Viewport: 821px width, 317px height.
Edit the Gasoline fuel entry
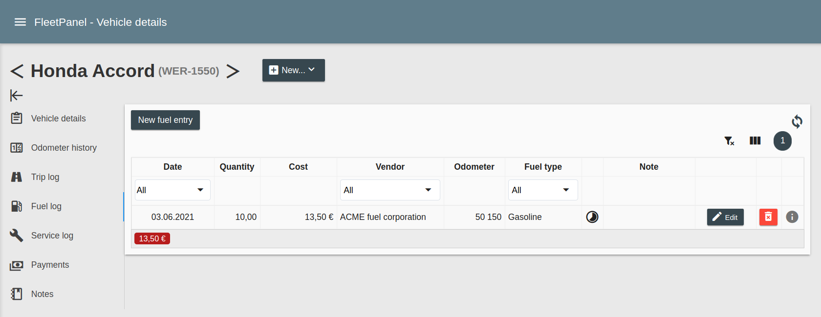click(x=725, y=217)
